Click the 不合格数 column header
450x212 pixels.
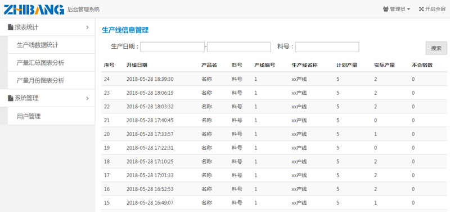click(422, 65)
